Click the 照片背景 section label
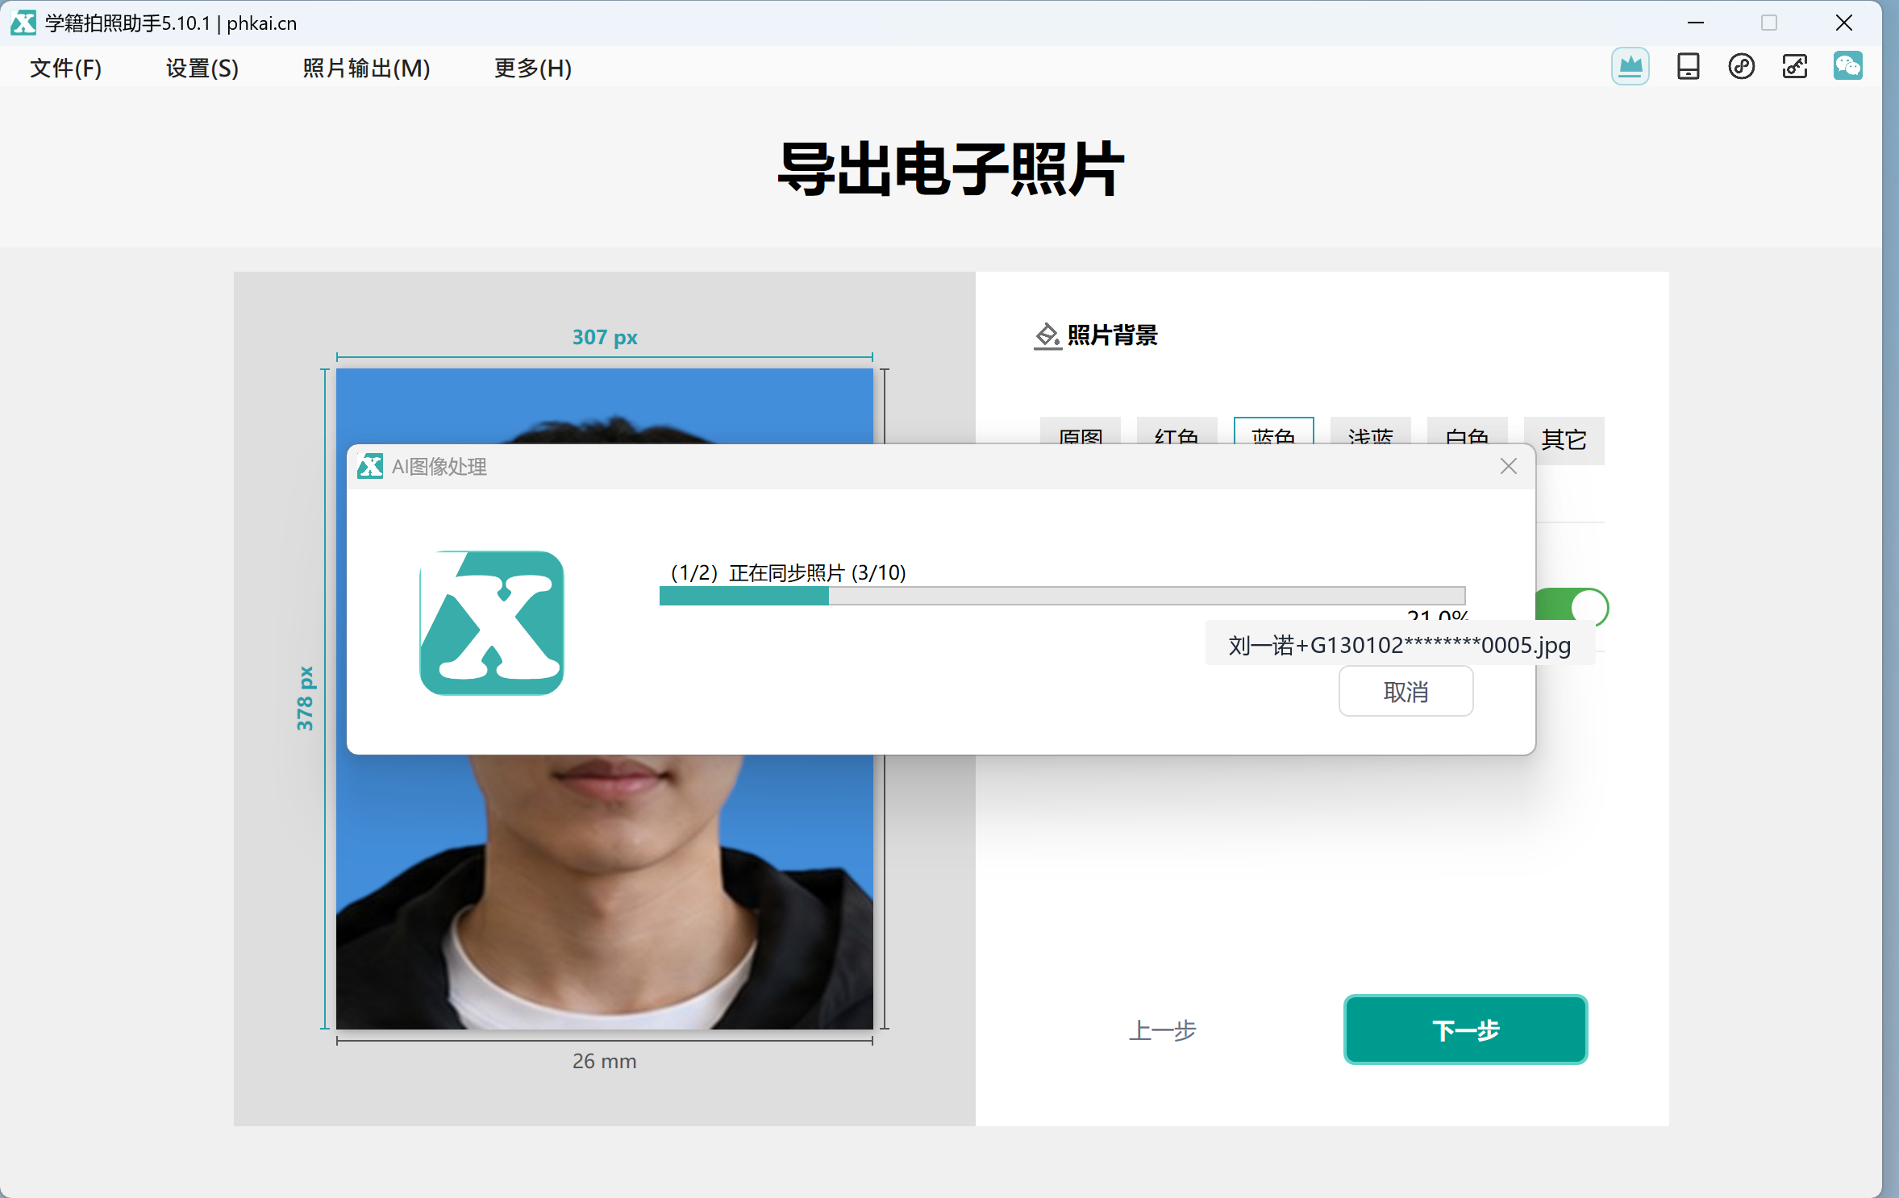The image size is (1899, 1198). point(1112,335)
